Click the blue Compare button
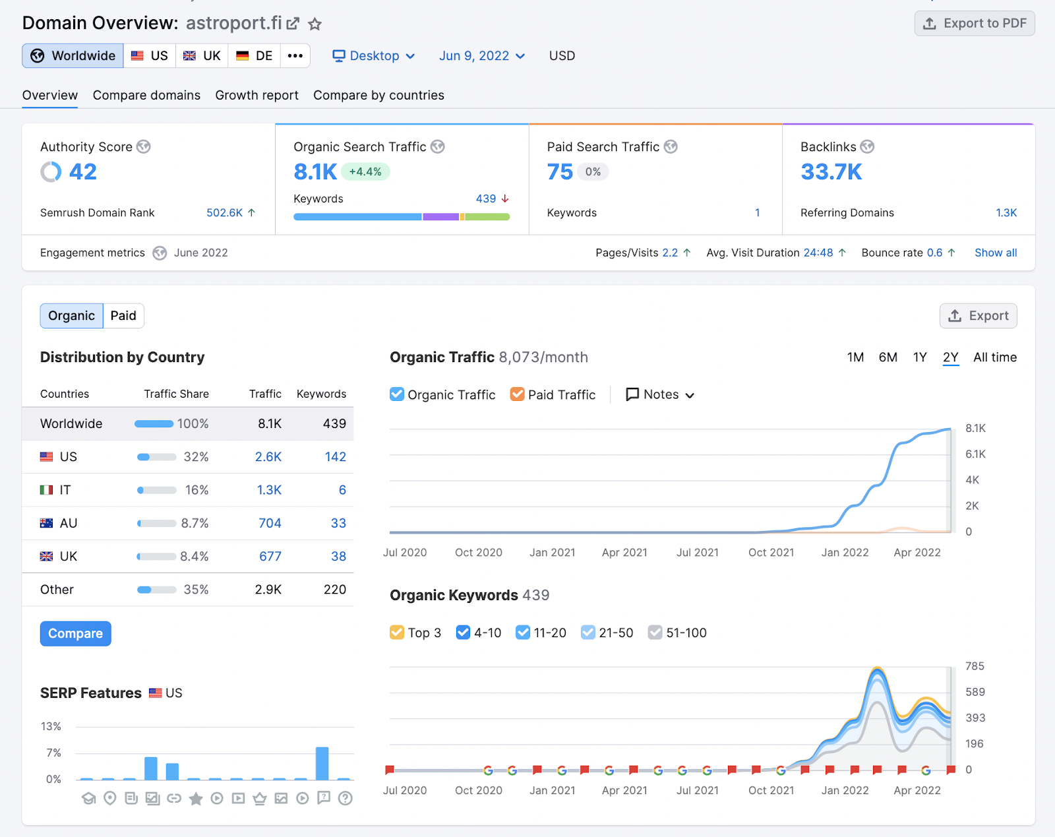The width and height of the screenshot is (1055, 837). [x=75, y=634]
